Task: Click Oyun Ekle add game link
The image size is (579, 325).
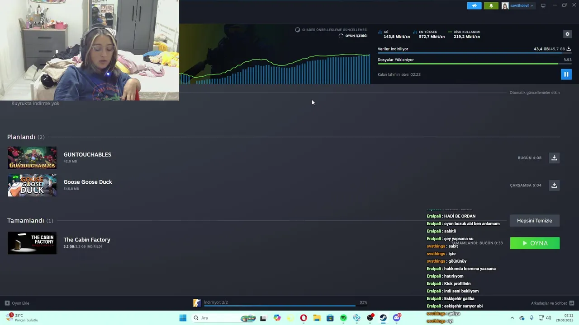Action: pyautogui.click(x=17, y=303)
